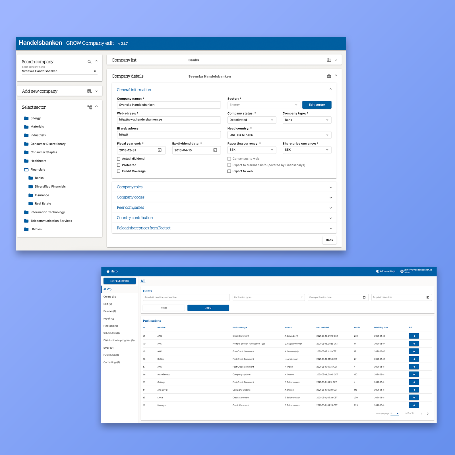The image size is (455, 455).
Task: Select Insurance in sector tree
Action: (x=42, y=195)
